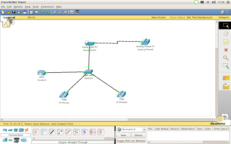Choose the Place Note tool

click(x=226, y=42)
